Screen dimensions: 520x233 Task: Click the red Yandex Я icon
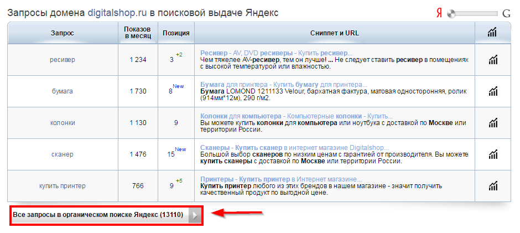click(x=439, y=14)
